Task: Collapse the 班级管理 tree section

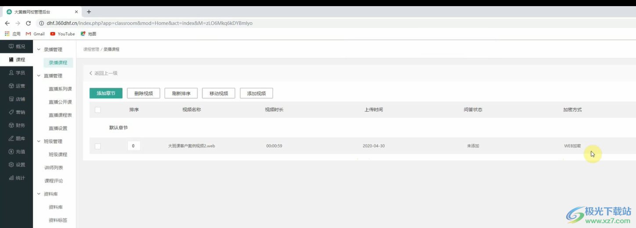Action: pyautogui.click(x=39, y=141)
